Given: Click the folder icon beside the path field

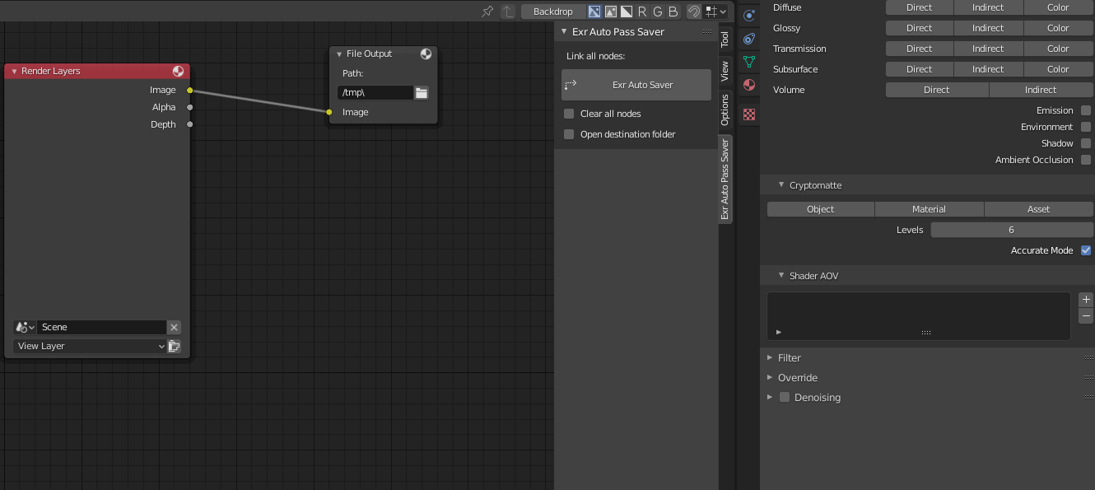Looking at the screenshot, I should coord(421,92).
